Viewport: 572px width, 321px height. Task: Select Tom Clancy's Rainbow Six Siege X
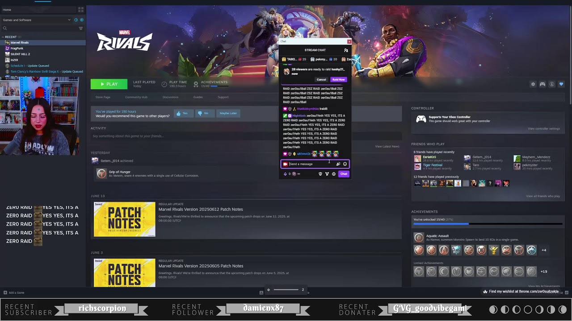(43, 71)
